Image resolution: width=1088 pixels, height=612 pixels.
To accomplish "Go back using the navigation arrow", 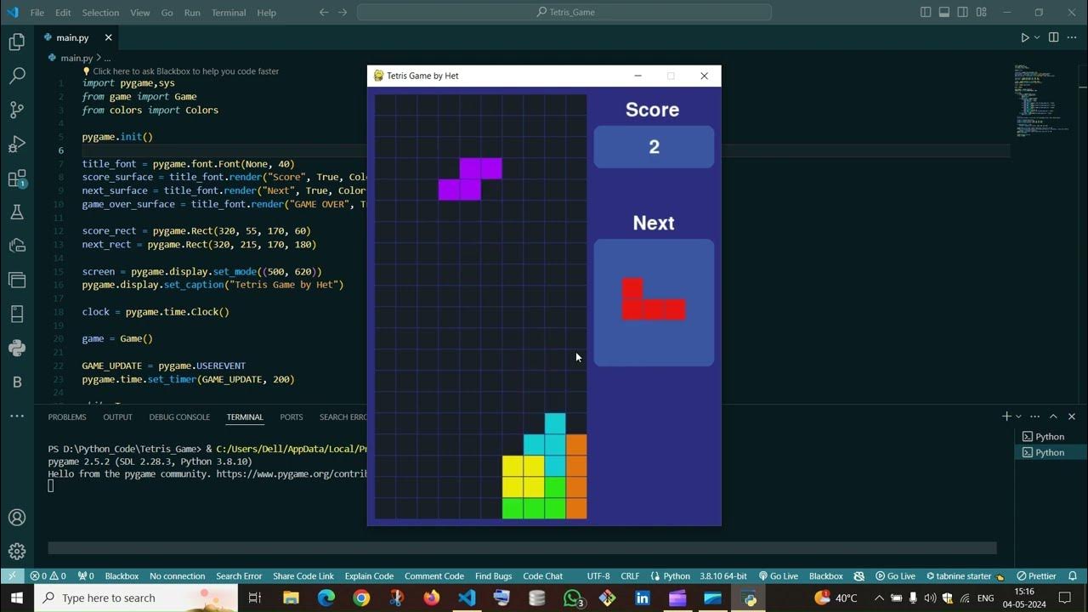I will coord(324,12).
